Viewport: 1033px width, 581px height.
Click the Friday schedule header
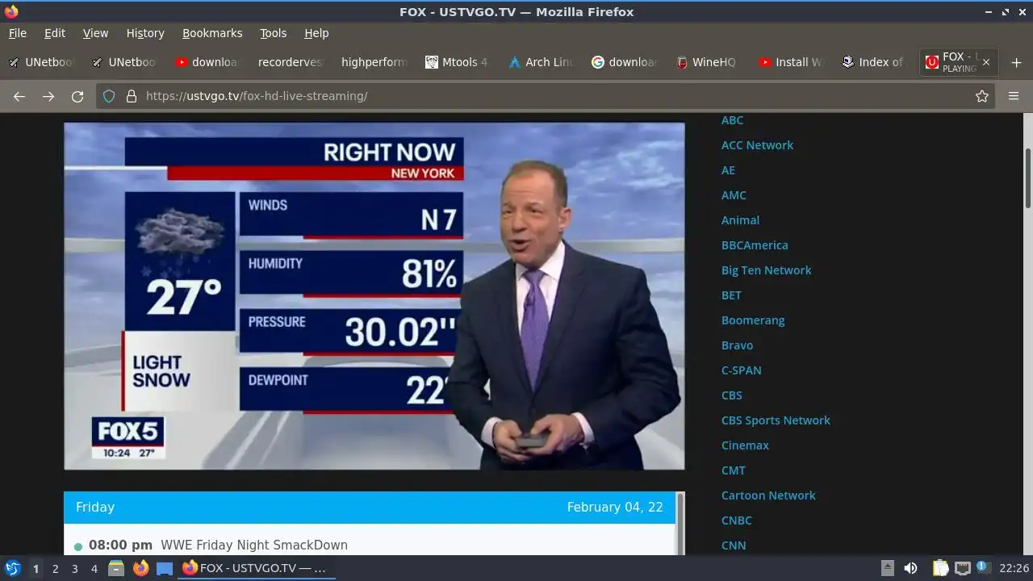[370, 508]
